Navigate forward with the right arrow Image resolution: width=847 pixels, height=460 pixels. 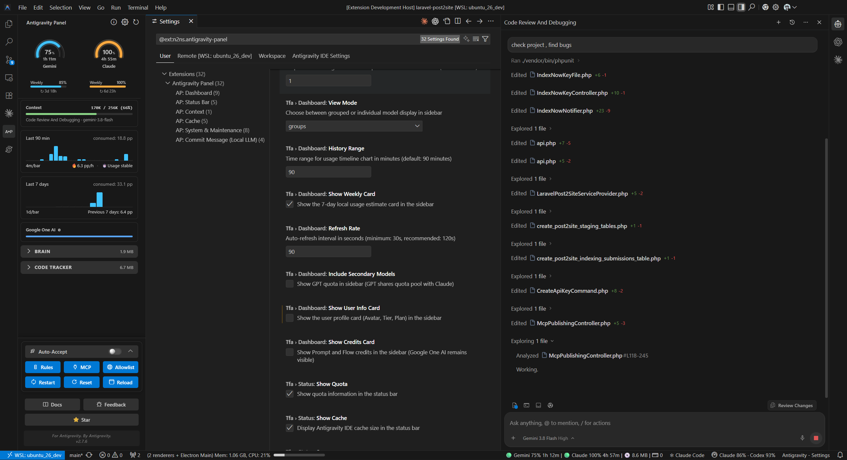point(479,21)
